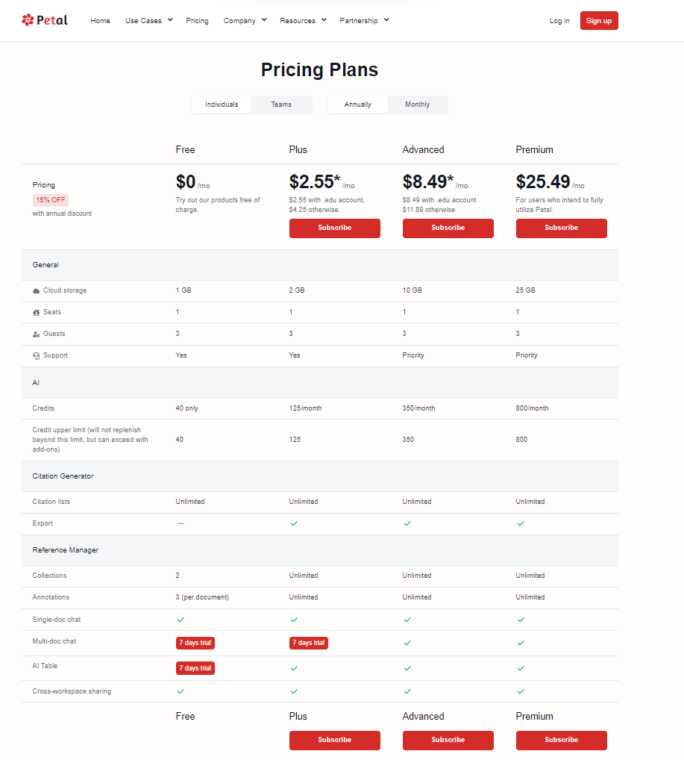Click the Cross-workspace sharing checkmark under Premium
Viewport: 684px width, 760px height.
521,691
